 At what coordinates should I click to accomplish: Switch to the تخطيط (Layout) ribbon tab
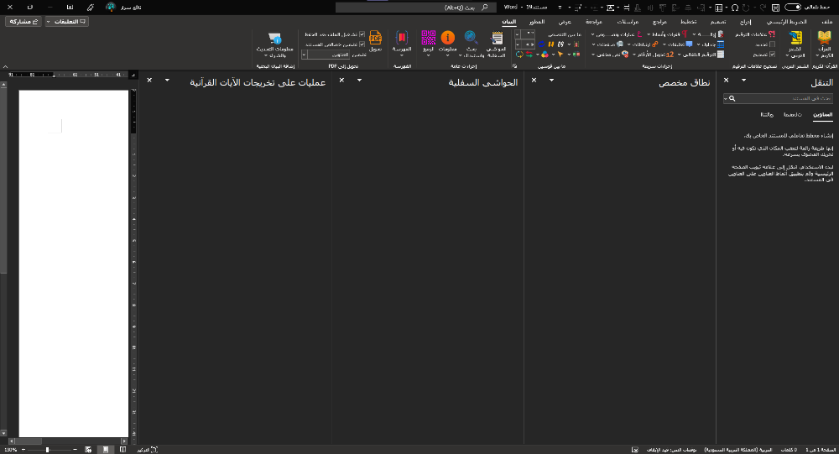point(688,22)
